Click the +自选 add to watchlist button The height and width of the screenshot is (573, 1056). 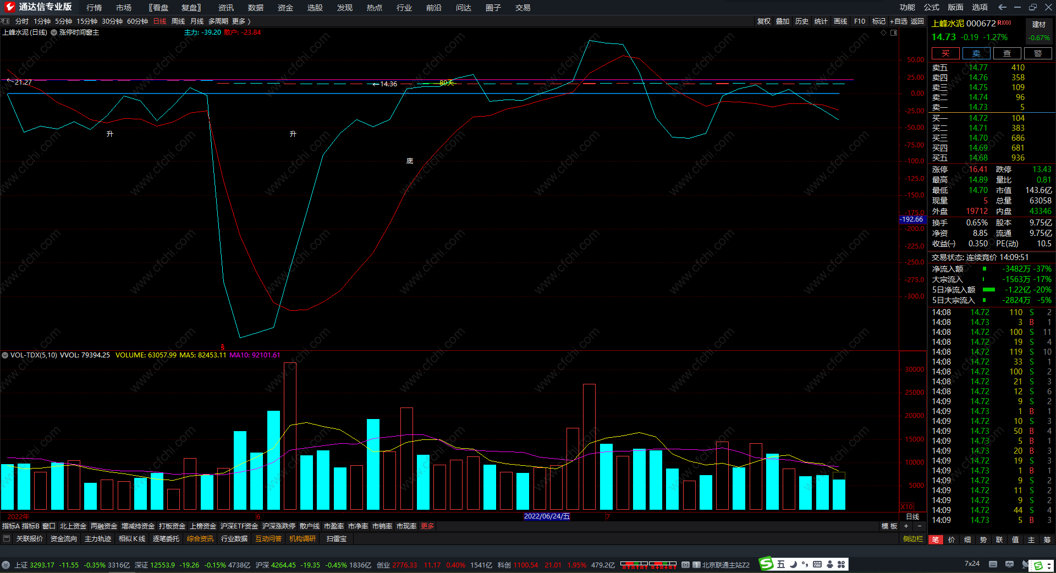point(898,21)
